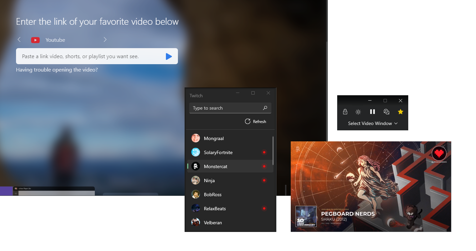Click the Twitch channel list scrollbar
This screenshot has width=476, height=251.
[273, 150]
